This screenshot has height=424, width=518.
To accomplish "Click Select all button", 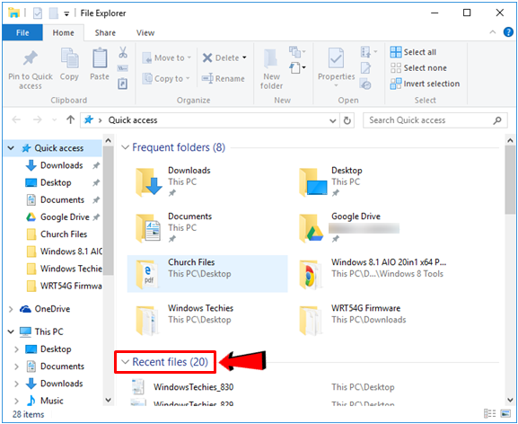I will click(413, 52).
